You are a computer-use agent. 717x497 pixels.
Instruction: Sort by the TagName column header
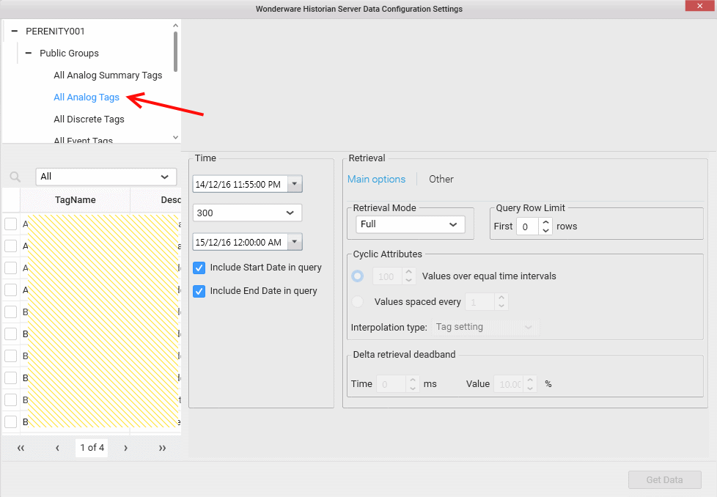point(75,200)
